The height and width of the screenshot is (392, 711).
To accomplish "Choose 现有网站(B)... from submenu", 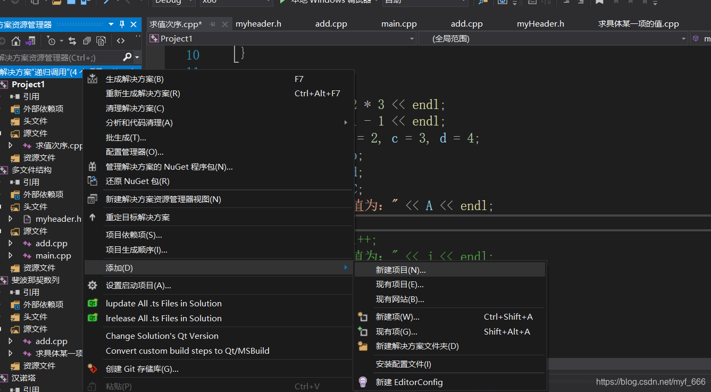I will (450, 299).
